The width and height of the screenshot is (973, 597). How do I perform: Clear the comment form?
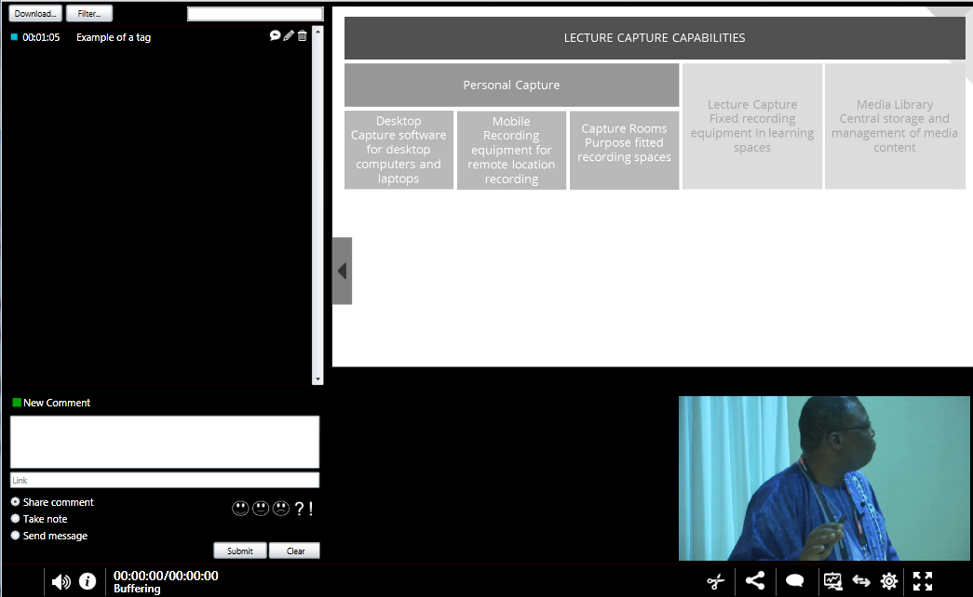click(x=295, y=551)
